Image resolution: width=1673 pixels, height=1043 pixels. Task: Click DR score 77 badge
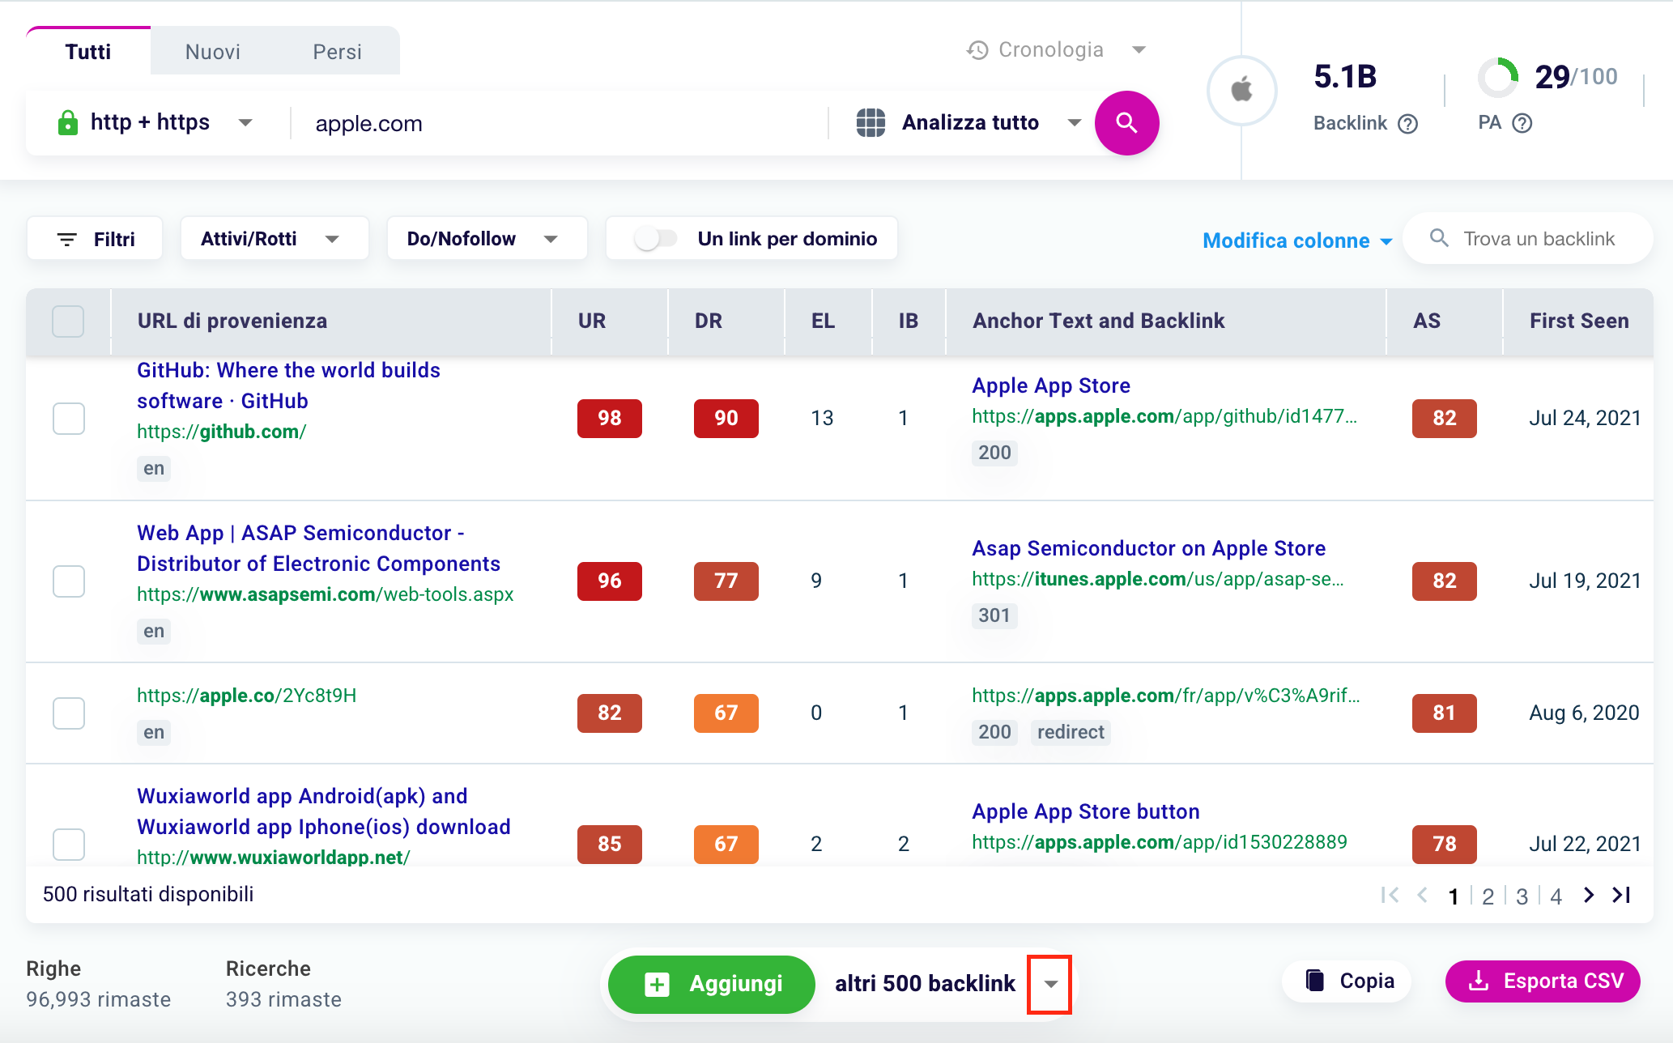pos(726,581)
